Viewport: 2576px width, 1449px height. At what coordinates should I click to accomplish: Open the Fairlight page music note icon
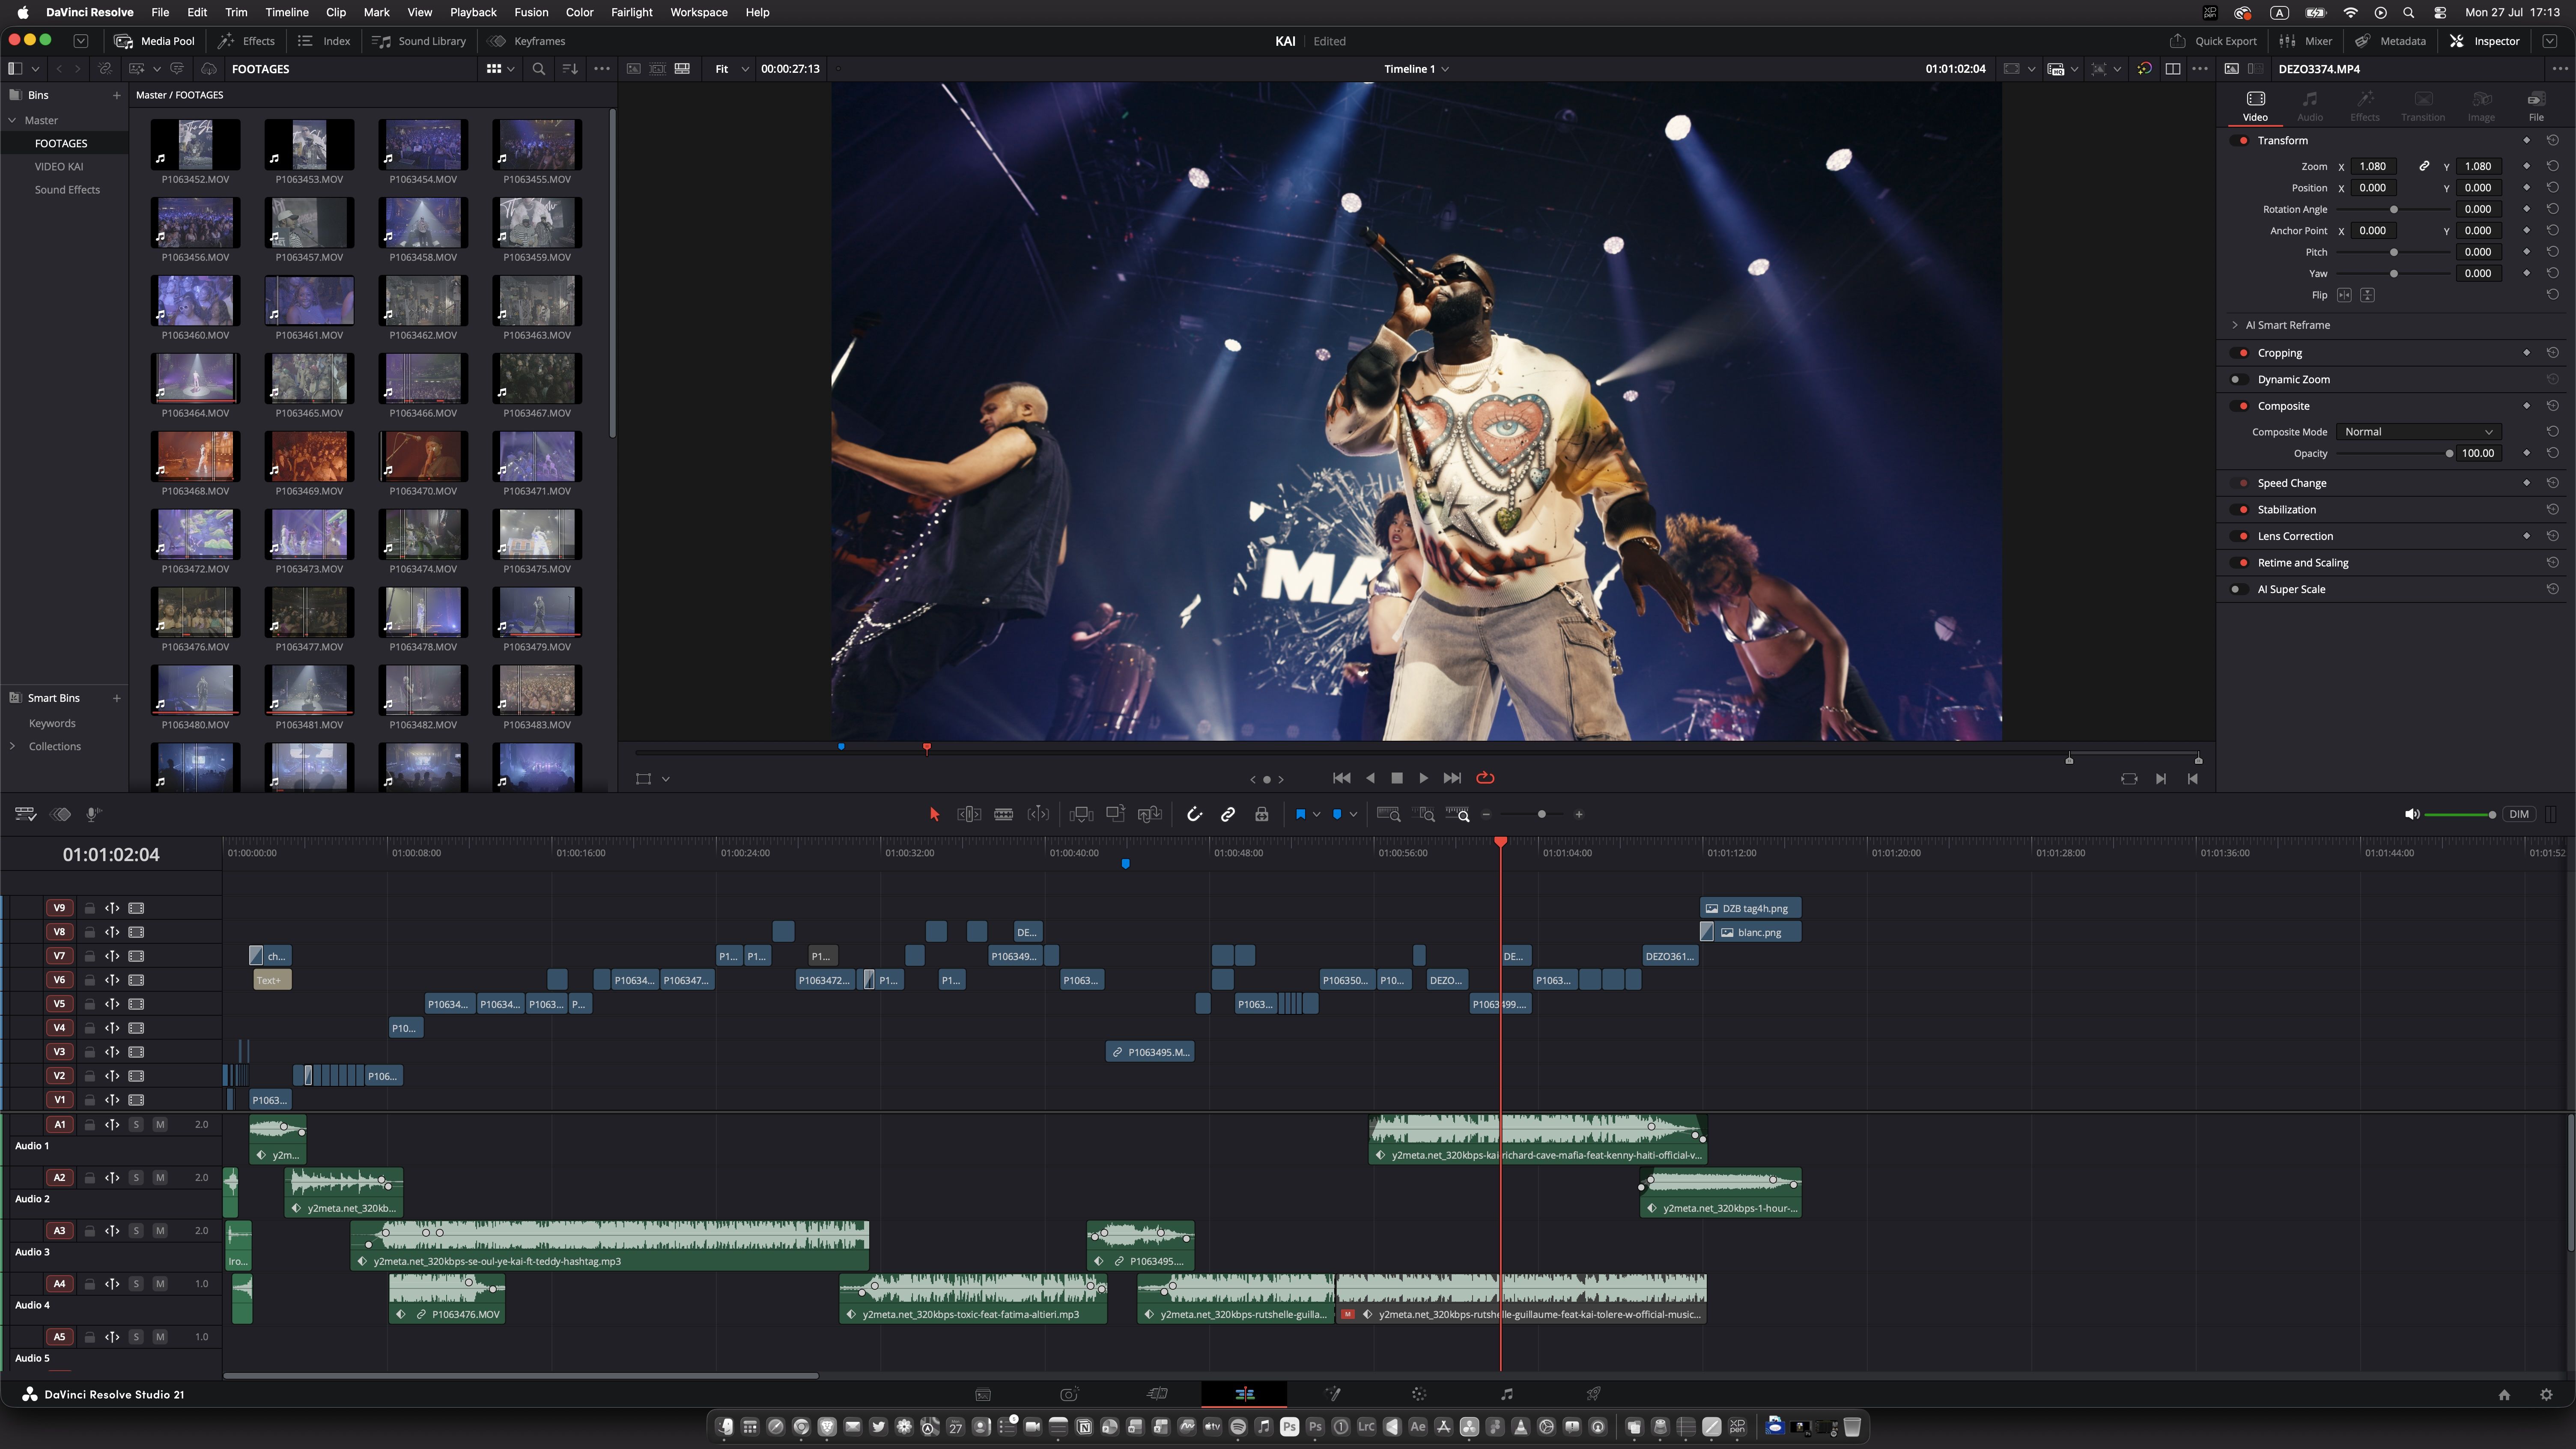tap(1506, 1394)
